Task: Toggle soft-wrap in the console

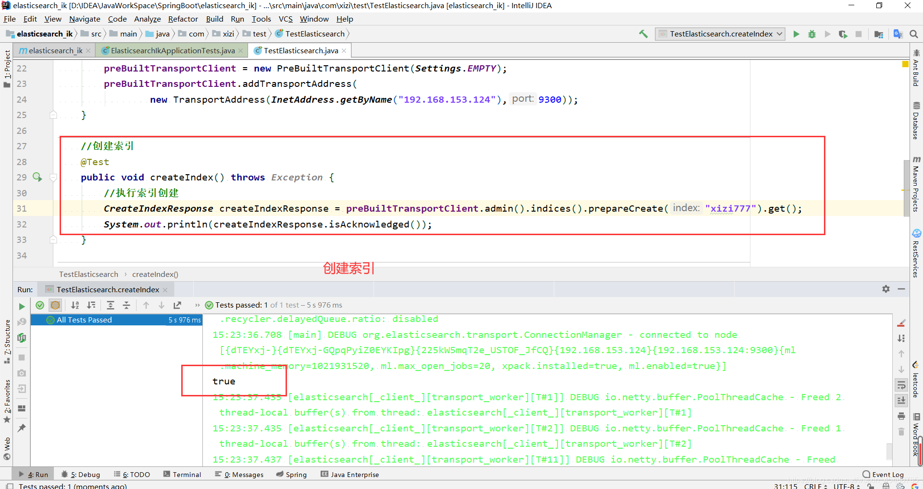Action: click(x=901, y=385)
